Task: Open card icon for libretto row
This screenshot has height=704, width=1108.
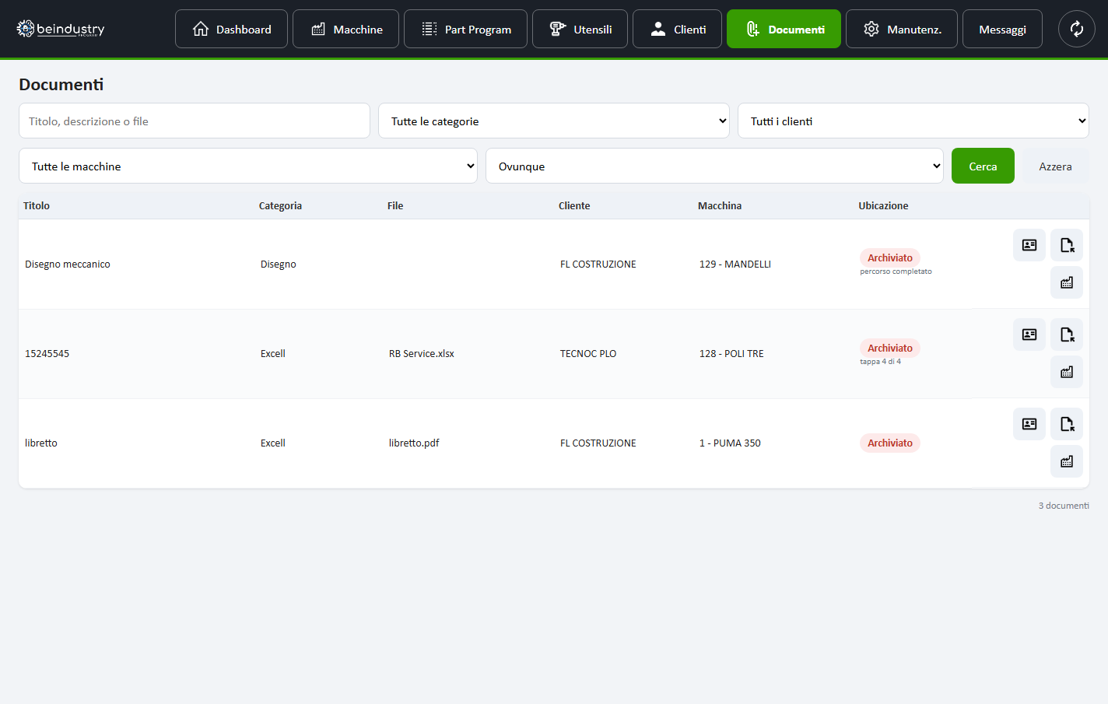Action: [x=1029, y=424]
